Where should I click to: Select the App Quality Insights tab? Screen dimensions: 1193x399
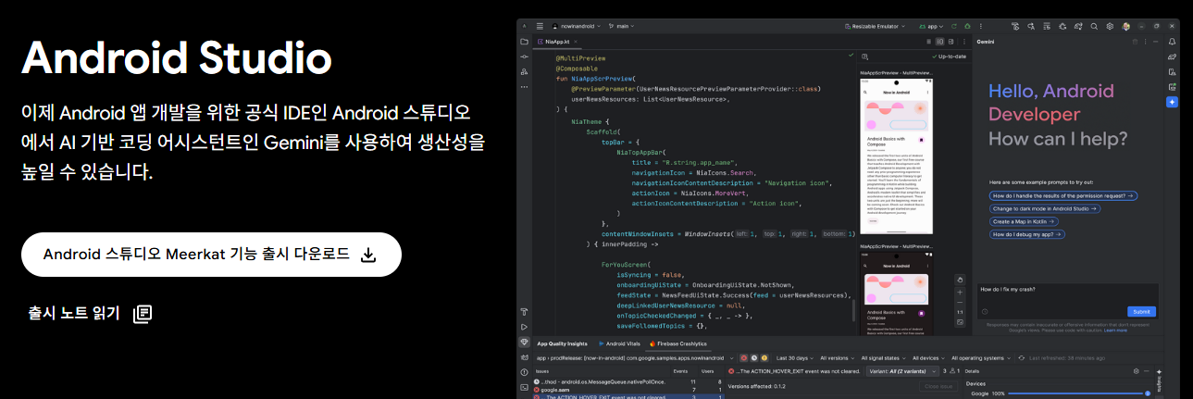tap(563, 343)
